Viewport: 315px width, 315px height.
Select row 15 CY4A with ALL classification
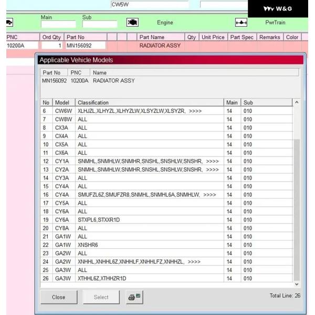click(166, 186)
